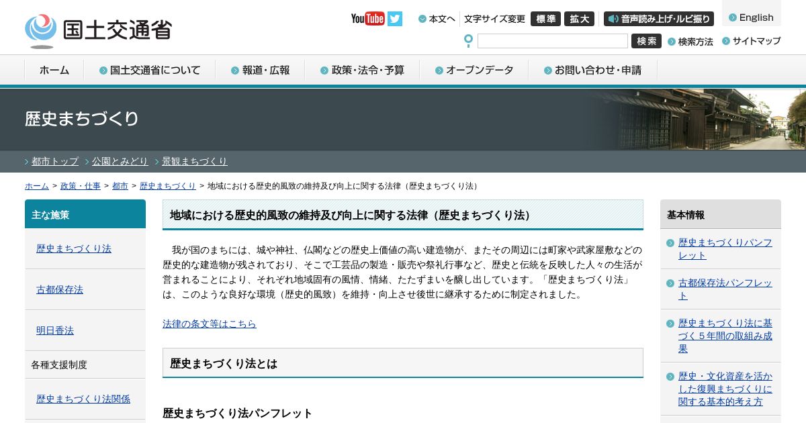Go to 公園とみどり in sub-navigation
This screenshot has width=806, height=423.
[x=120, y=161]
